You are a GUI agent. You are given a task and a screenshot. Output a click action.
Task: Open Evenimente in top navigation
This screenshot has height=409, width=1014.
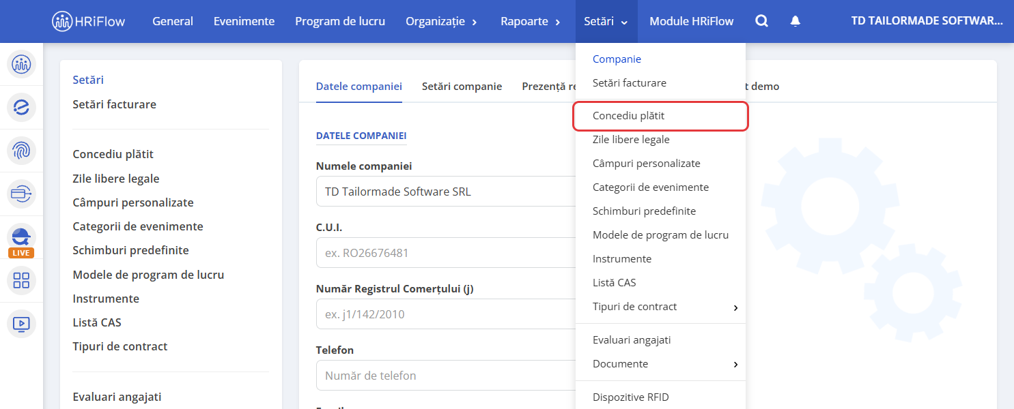244,21
